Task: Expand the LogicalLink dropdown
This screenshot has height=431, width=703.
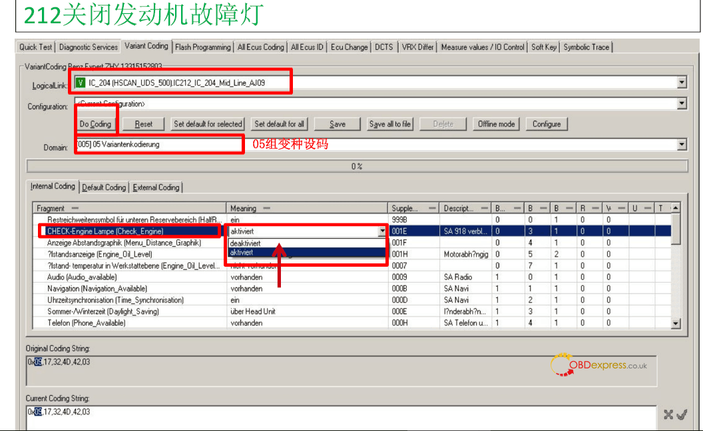Action: click(681, 82)
